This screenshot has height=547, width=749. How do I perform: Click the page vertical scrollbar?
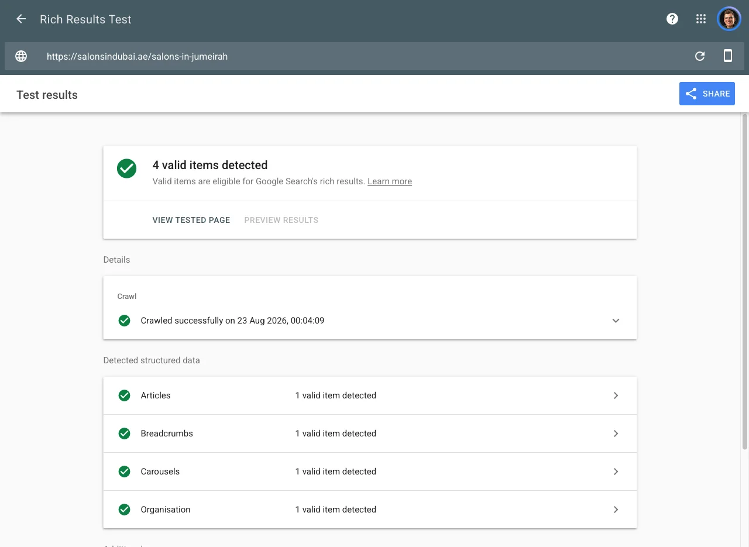coord(745,281)
